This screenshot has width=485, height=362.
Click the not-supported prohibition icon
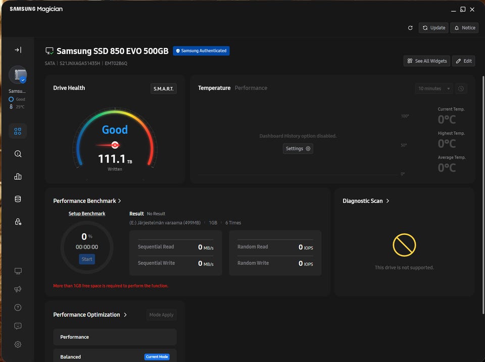pos(404,245)
